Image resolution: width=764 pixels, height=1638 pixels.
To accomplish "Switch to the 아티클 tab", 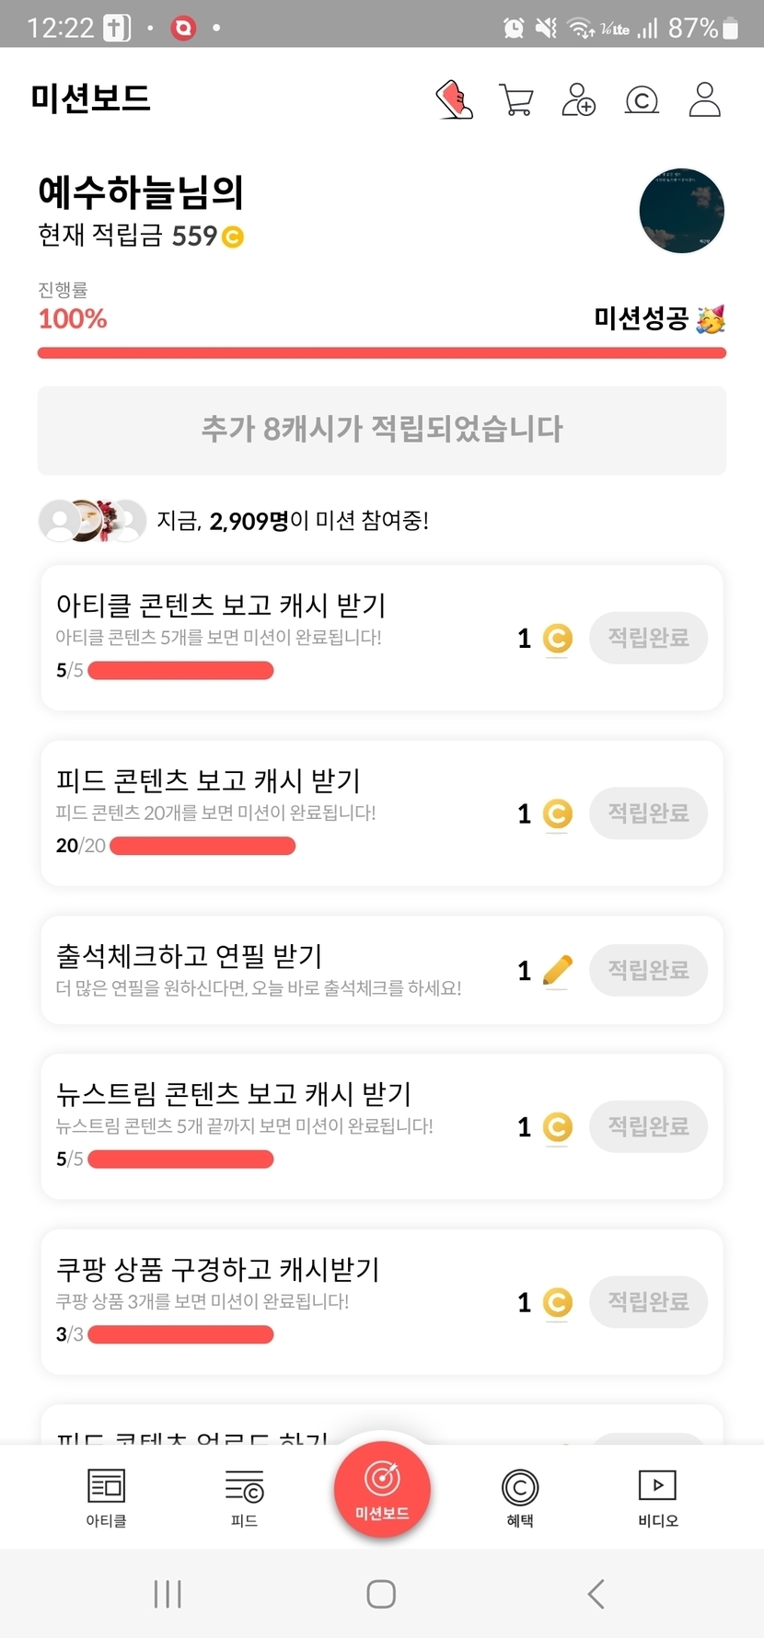I will pyautogui.click(x=106, y=1497).
